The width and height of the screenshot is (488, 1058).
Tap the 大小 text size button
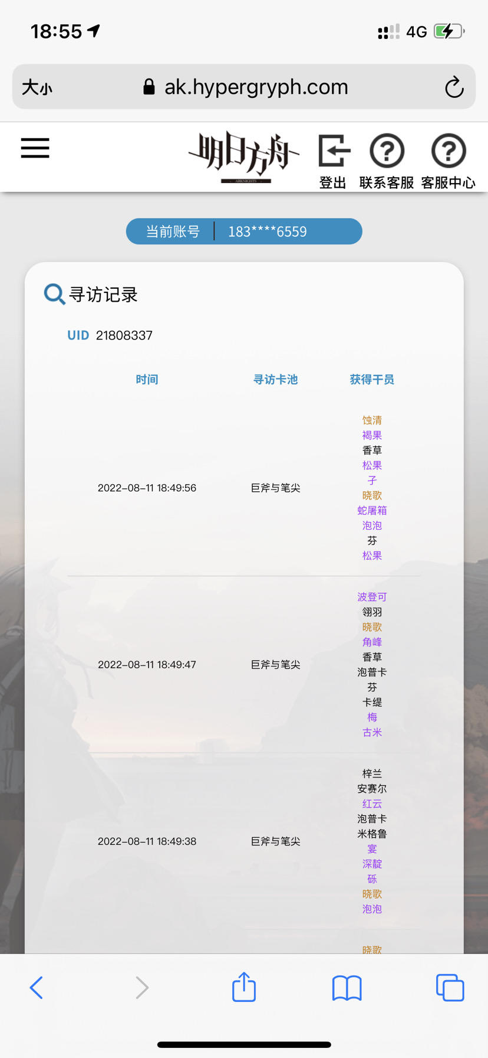coord(37,87)
